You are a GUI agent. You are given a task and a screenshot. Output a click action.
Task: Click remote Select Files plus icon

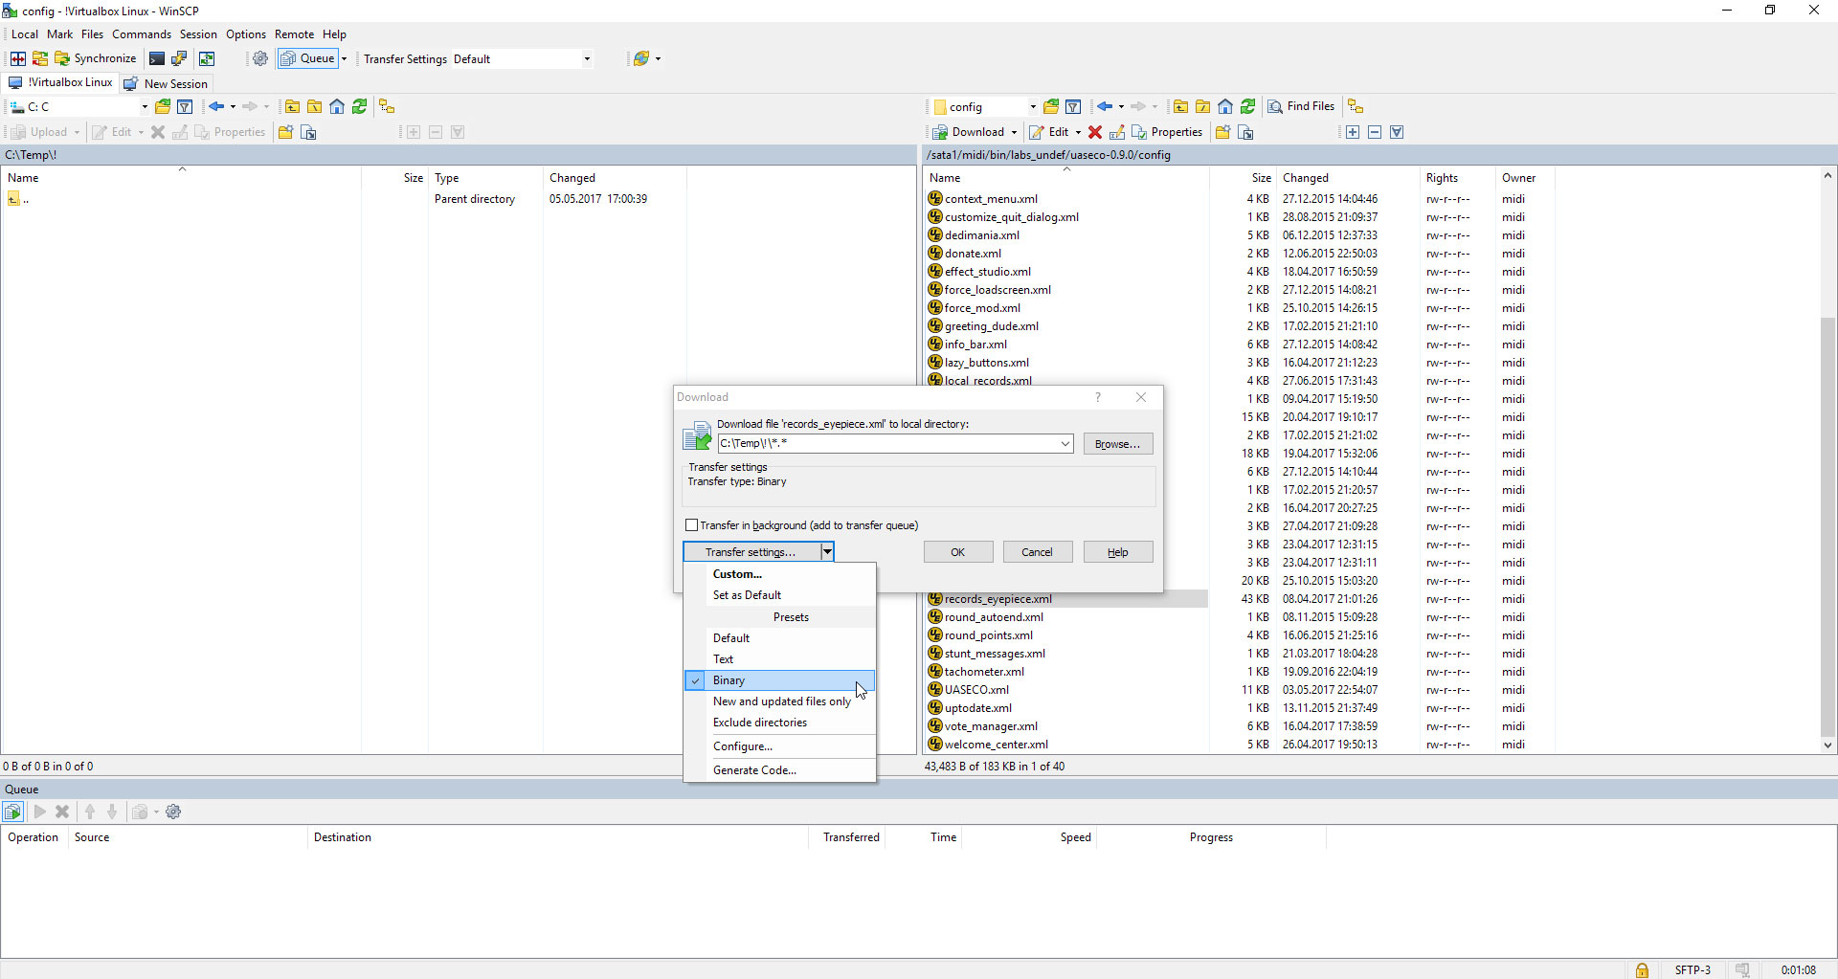coord(1353,132)
